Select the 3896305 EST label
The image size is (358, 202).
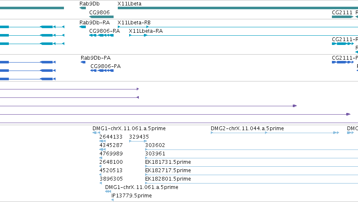[x=111, y=179]
